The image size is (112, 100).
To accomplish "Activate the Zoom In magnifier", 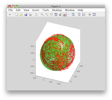I will pos(42,14).
